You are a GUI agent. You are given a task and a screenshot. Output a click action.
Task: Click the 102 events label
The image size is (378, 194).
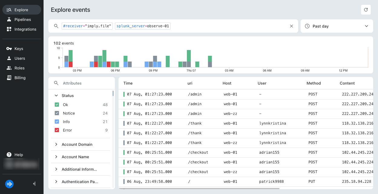click(x=64, y=43)
